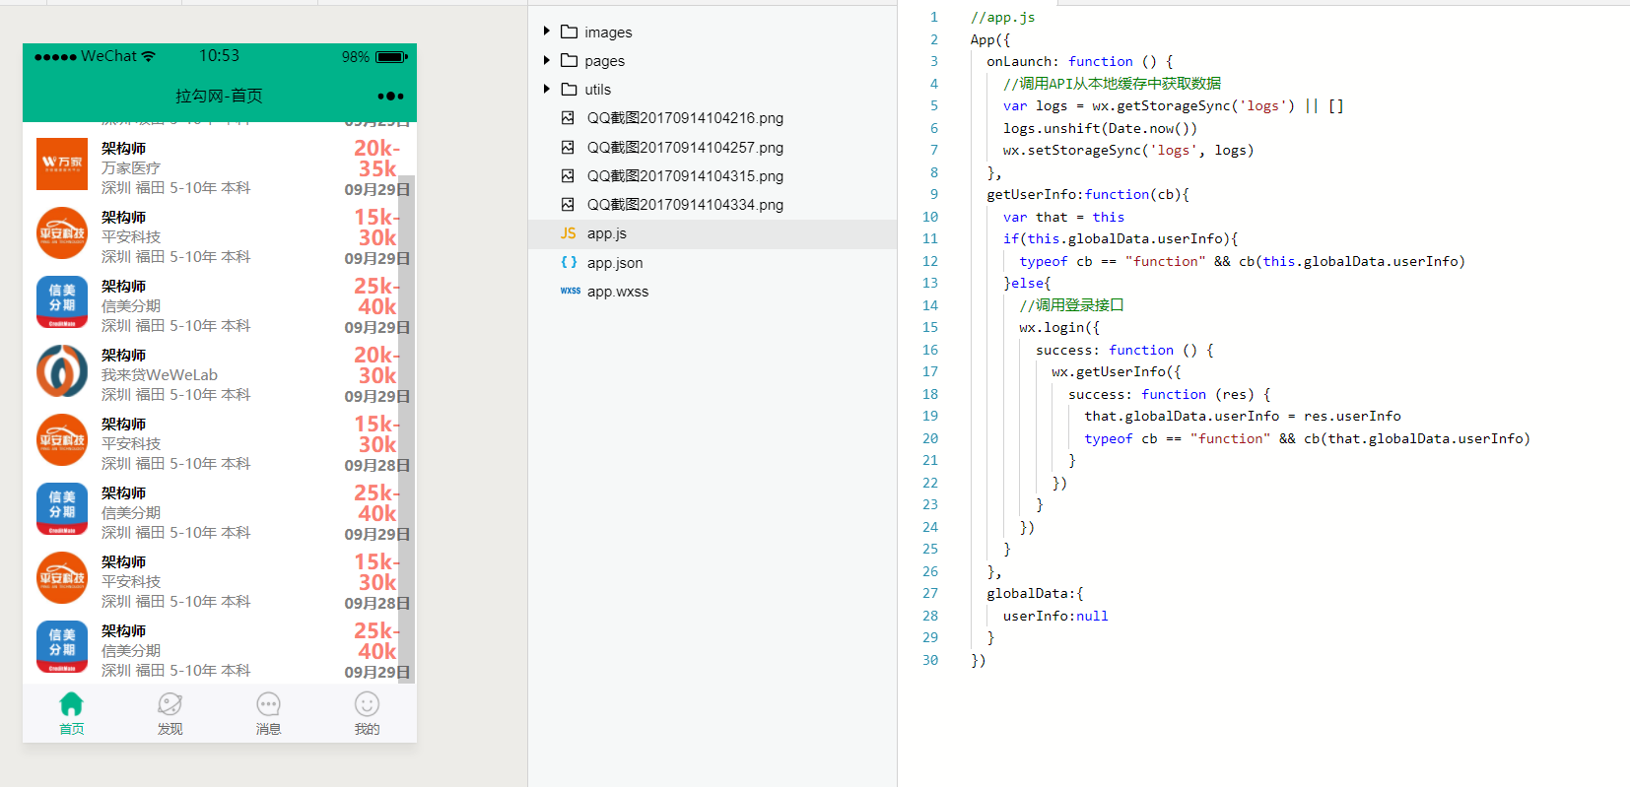Click image icon of QQ截图20170914104257.png
Viewport: 1630px width, 787px height.
[x=568, y=147]
